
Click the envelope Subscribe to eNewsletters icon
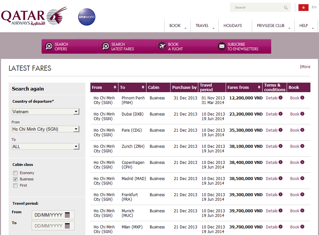[222, 46]
